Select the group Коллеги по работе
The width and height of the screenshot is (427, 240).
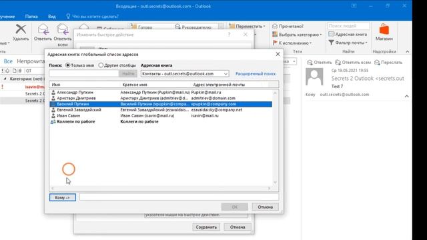(x=161, y=121)
